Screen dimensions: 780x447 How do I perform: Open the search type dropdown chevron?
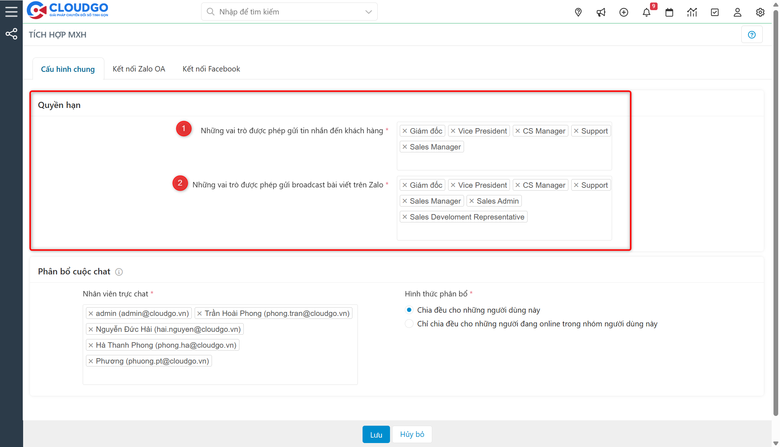tap(368, 12)
